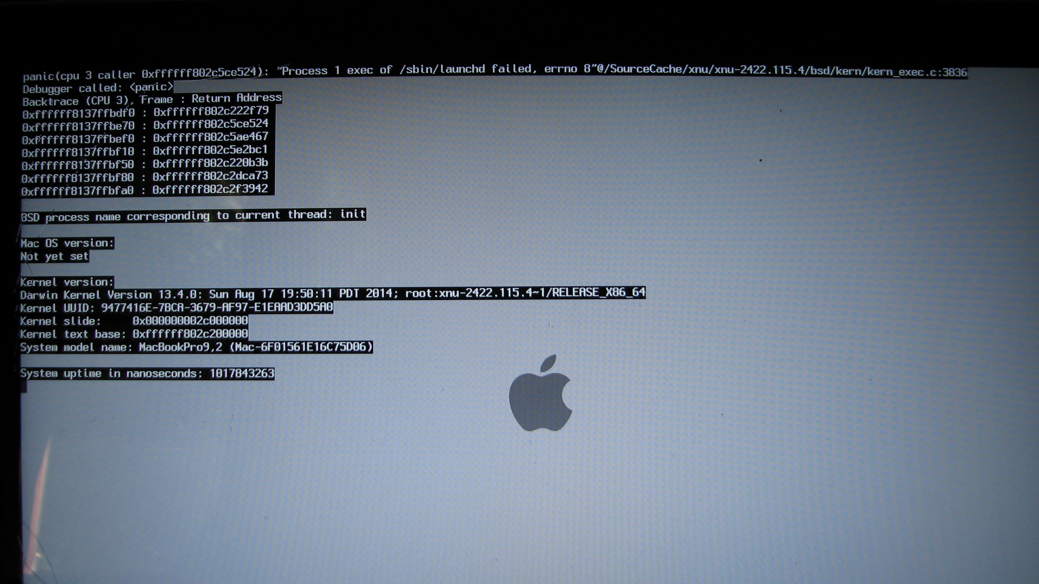This screenshot has width=1039, height=584.
Task: Click backtrace row with address 0xffffff802c222f79
Action: (x=145, y=112)
